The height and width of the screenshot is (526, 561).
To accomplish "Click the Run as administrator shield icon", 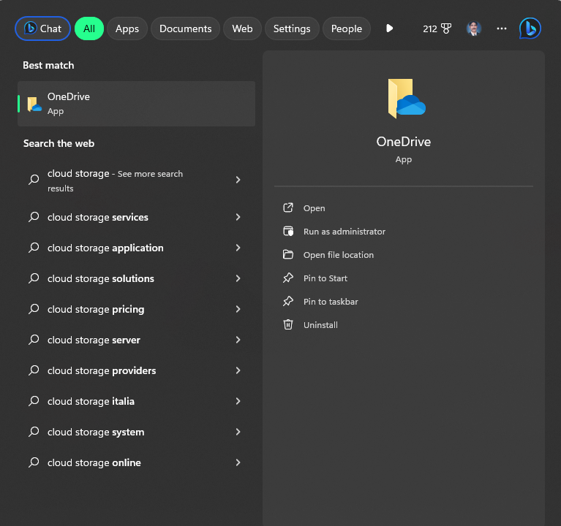I will coord(288,231).
